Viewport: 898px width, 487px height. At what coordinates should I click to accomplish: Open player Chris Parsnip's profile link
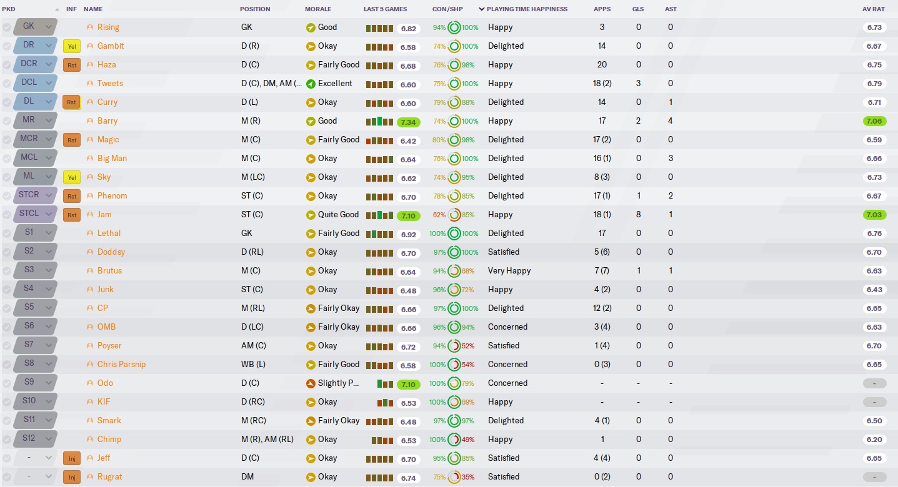121,365
